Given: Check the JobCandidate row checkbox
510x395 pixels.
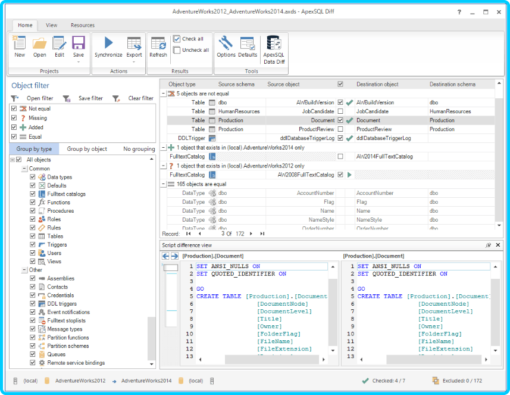Looking at the screenshot, I should (x=340, y=111).
